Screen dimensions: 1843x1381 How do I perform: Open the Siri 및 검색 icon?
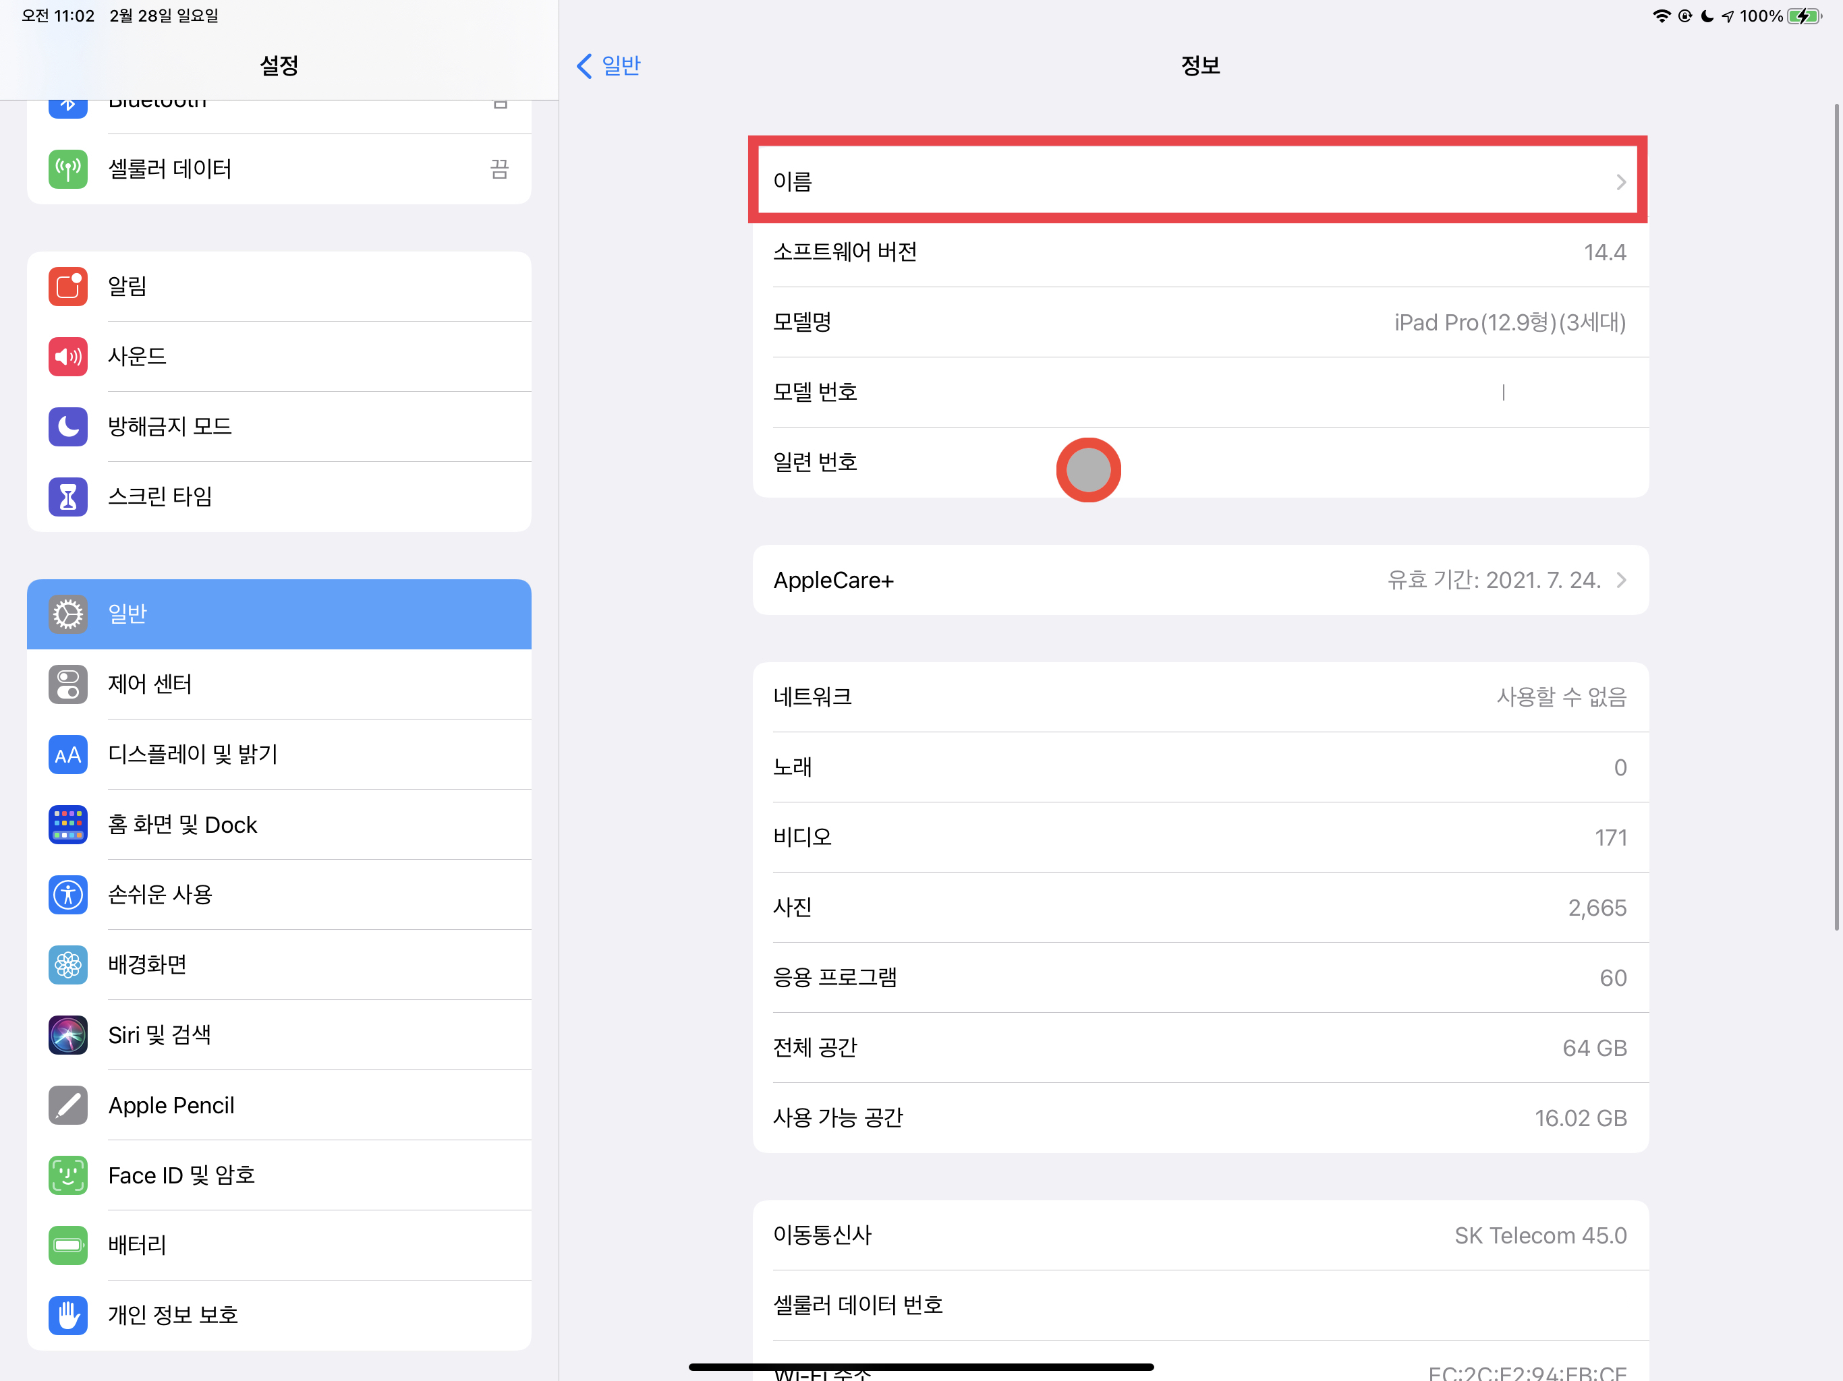point(67,1034)
